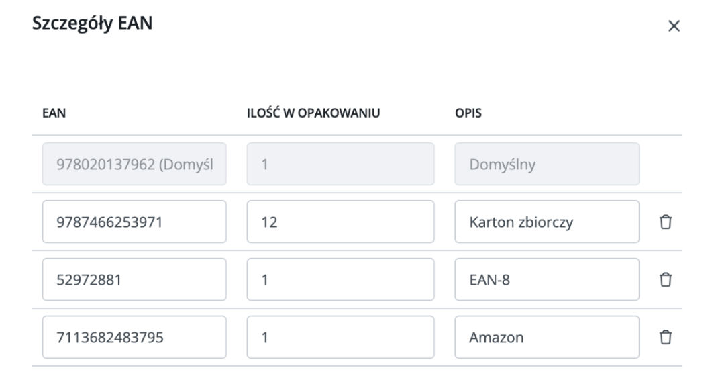Edit the Amazon description field
The height and width of the screenshot is (372, 714).
[547, 337]
